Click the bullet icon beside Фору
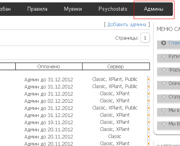 [x=163, y=70]
